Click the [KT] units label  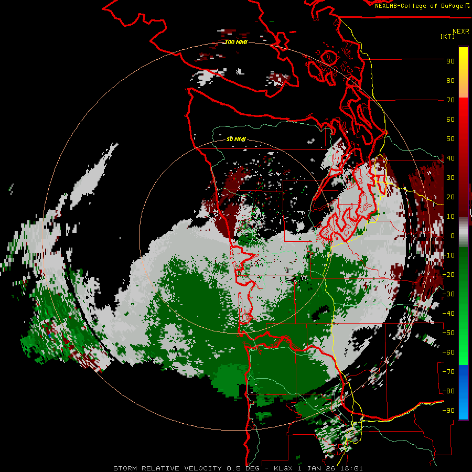coord(447,36)
